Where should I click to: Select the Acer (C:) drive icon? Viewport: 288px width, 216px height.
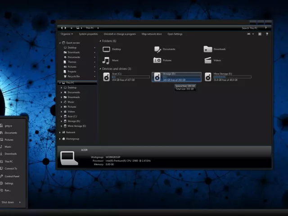106,77
